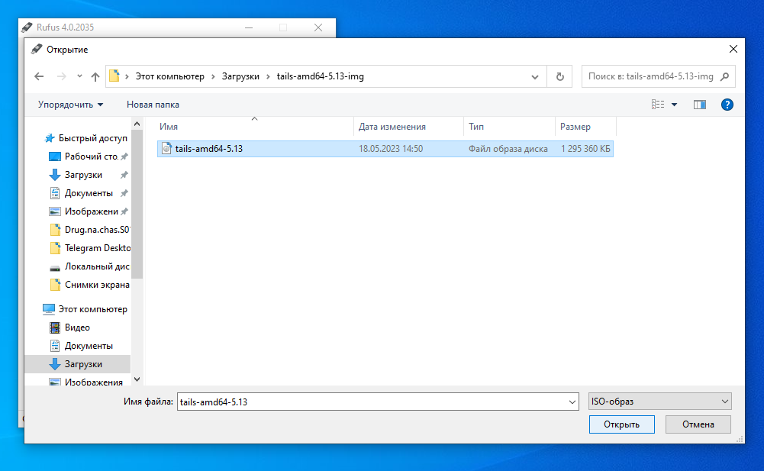Refresh the current folder view

559,76
